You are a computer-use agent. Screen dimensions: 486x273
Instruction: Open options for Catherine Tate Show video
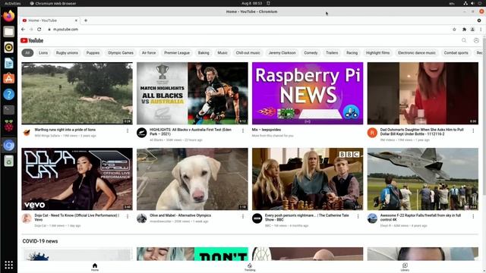[358, 216]
